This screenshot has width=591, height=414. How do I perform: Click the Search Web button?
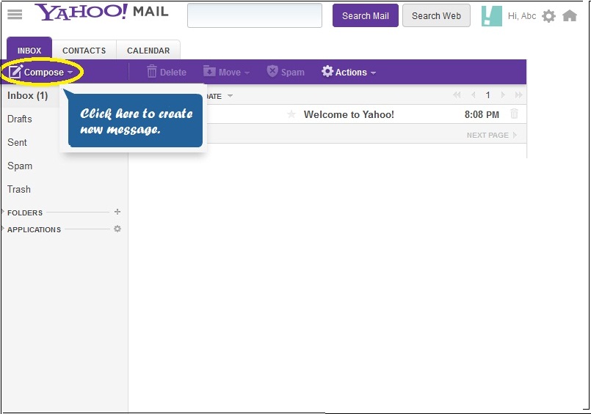(436, 15)
